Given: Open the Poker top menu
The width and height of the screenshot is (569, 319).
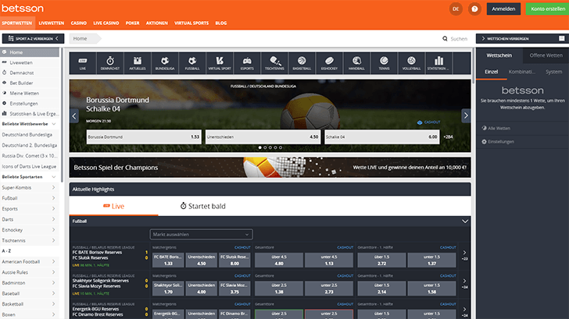Looking at the screenshot, I should click(132, 23).
